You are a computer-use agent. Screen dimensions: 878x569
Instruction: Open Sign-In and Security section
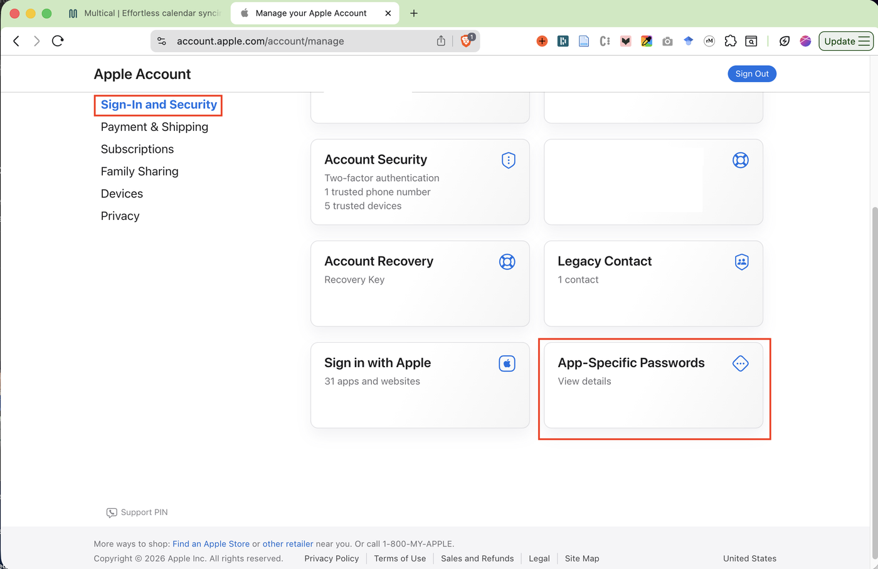159,105
